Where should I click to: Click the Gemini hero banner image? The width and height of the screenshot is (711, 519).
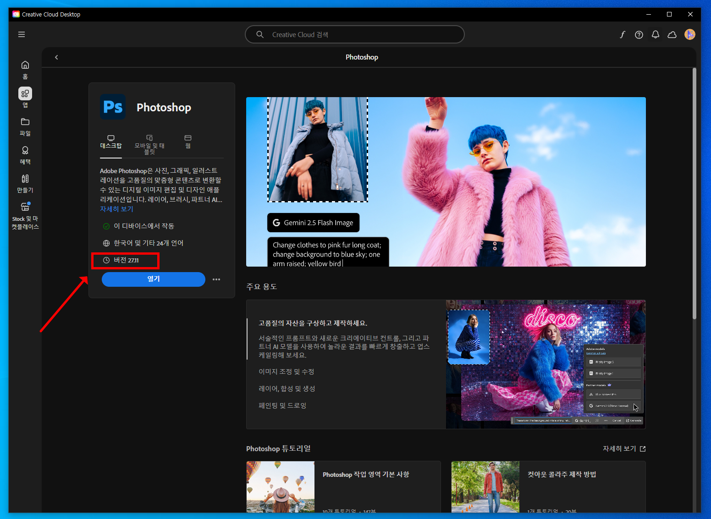446,182
